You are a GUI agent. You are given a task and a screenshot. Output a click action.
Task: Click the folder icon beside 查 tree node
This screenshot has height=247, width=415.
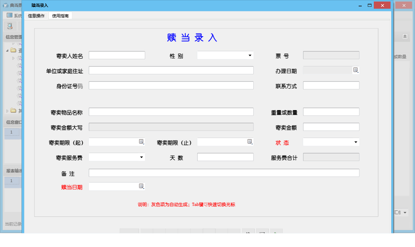pos(12,50)
